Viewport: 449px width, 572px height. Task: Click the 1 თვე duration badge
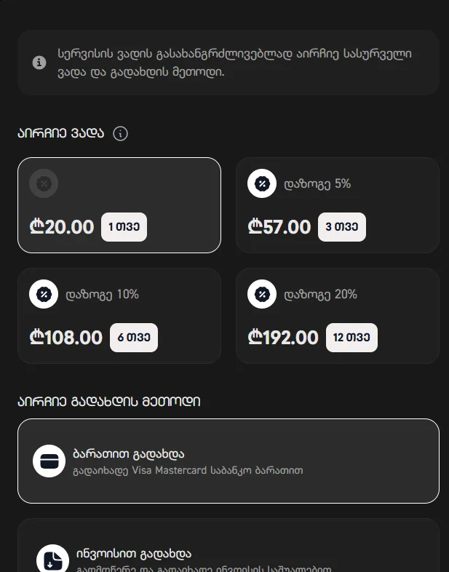(124, 227)
